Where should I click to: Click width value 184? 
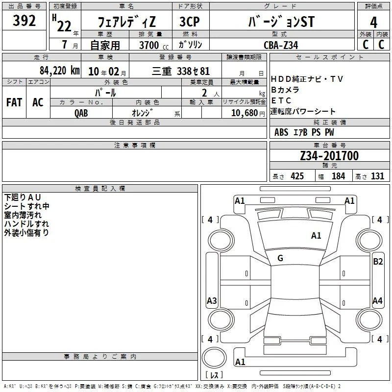click(x=338, y=176)
